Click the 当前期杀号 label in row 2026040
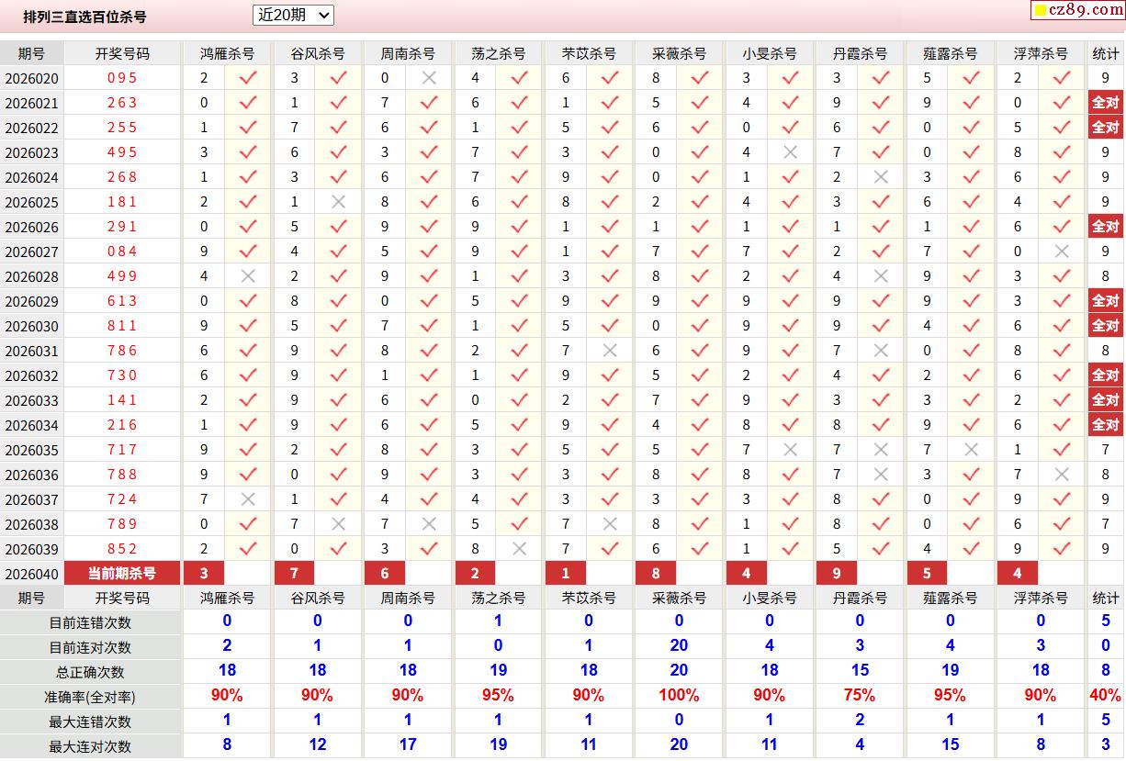The image size is (1126, 761). pos(122,574)
